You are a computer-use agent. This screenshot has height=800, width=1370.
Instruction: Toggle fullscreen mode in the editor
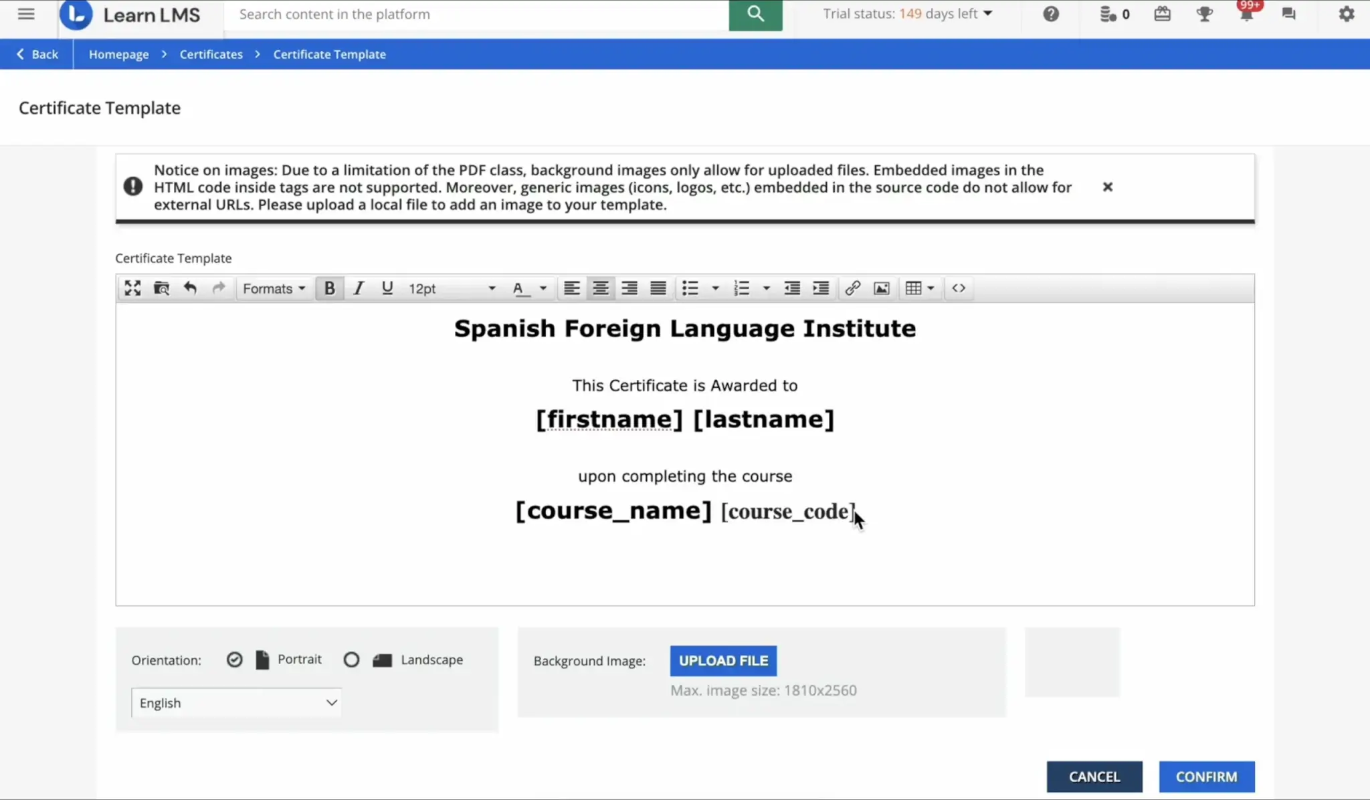pos(132,288)
